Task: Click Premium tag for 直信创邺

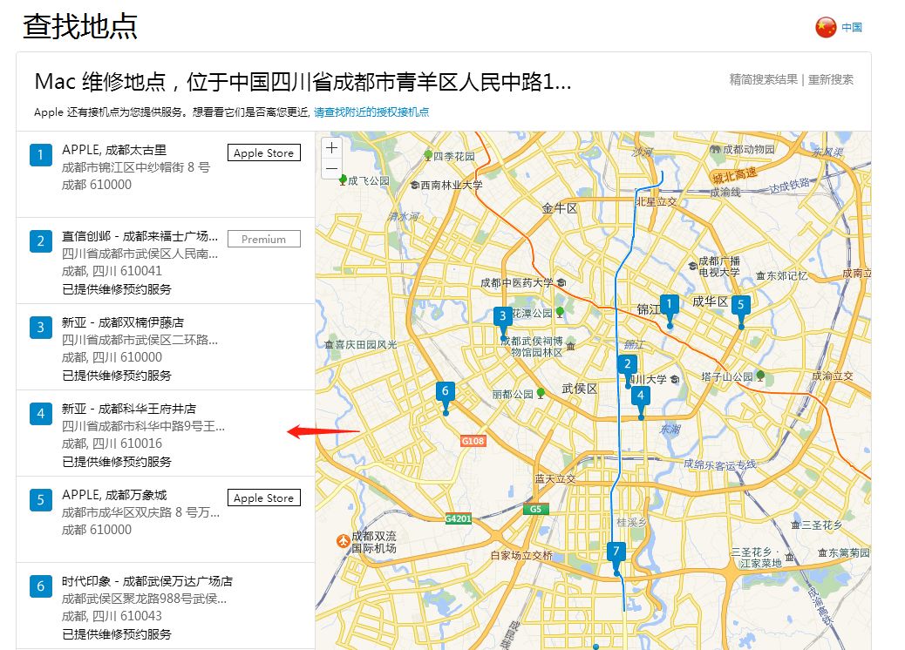Action: (x=264, y=239)
